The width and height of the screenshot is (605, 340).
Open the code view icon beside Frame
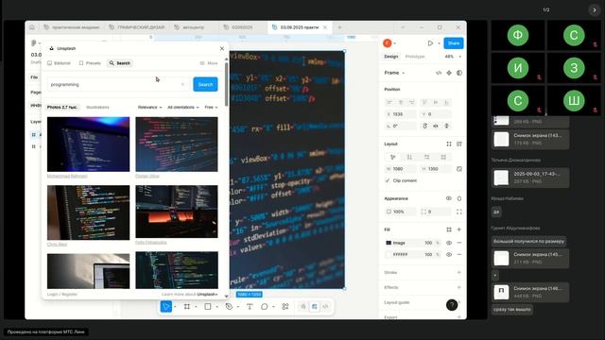click(x=439, y=73)
